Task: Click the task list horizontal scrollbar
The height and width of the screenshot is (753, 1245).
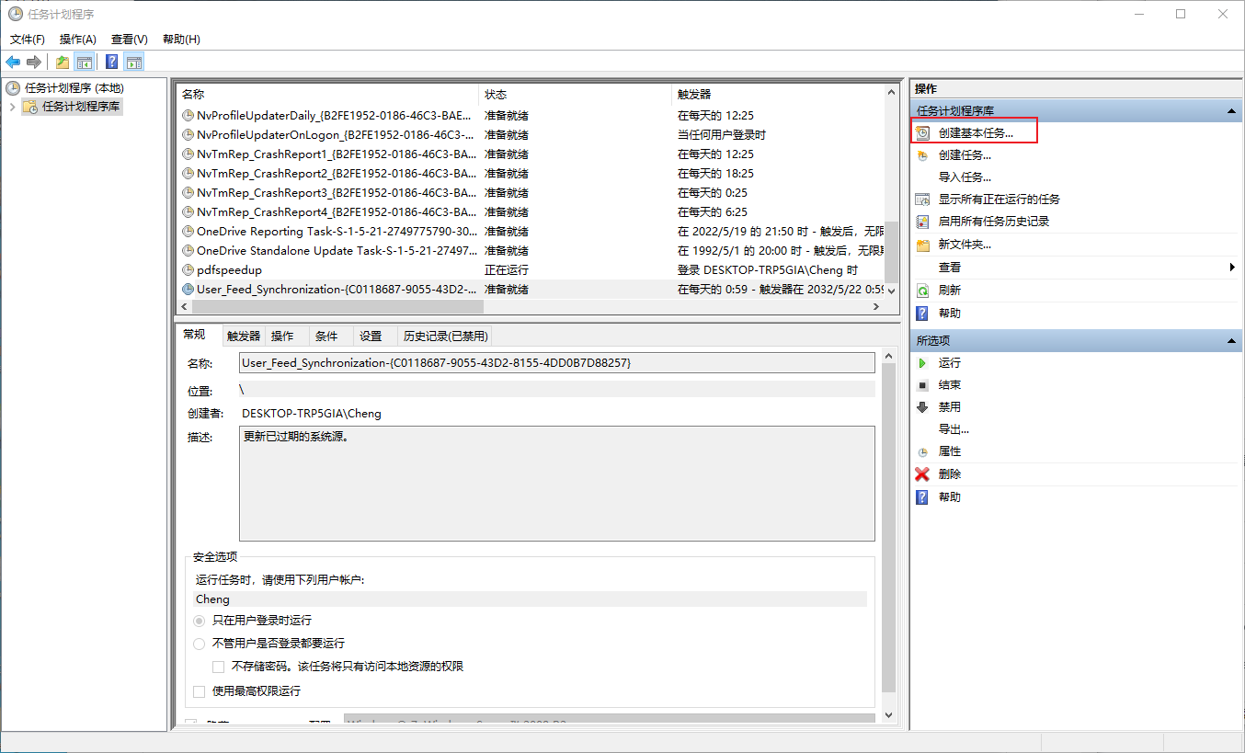Action: tap(529, 307)
